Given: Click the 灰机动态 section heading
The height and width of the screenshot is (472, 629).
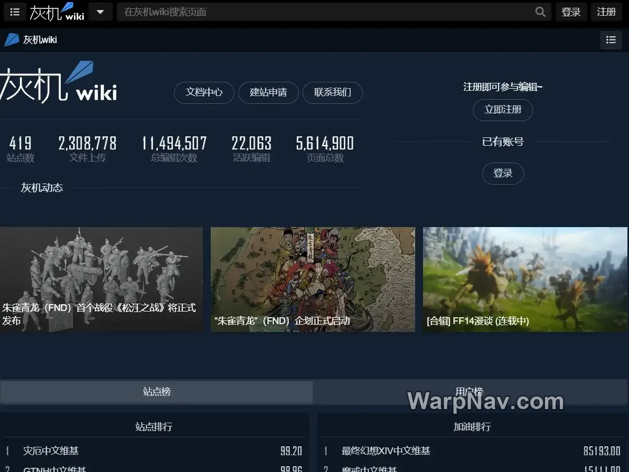Looking at the screenshot, I should (x=42, y=188).
